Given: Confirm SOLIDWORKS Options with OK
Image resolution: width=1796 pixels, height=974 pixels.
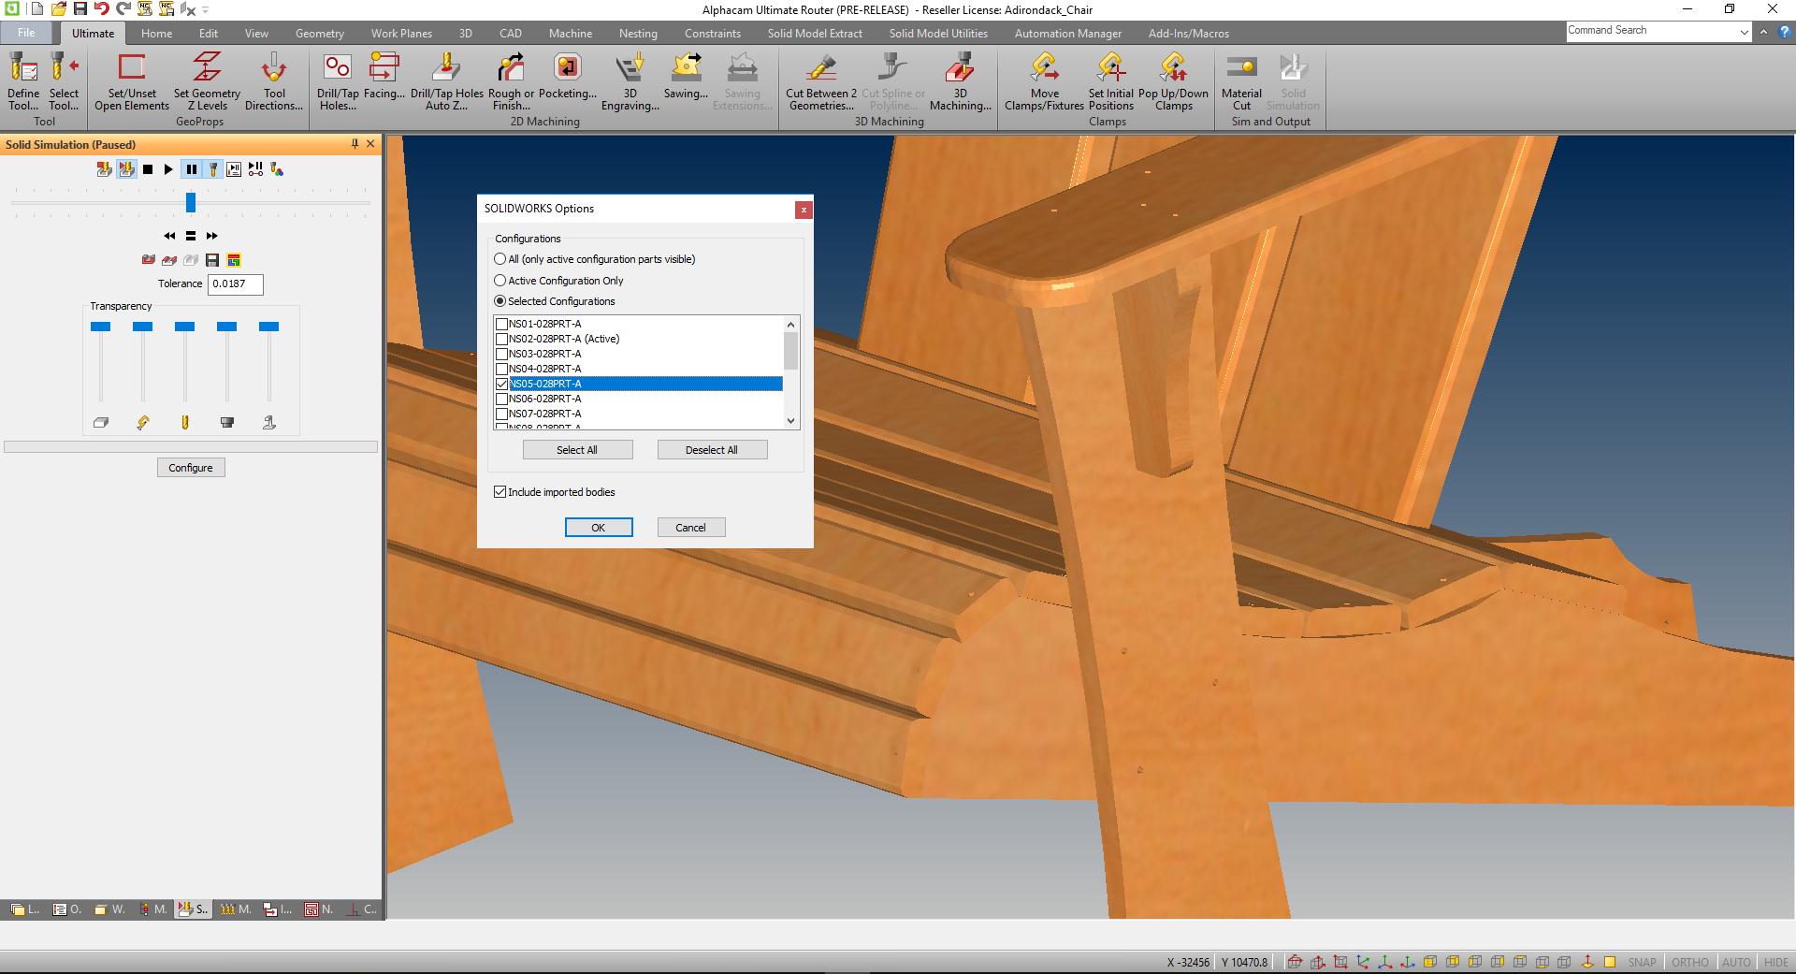Looking at the screenshot, I should tap(599, 528).
